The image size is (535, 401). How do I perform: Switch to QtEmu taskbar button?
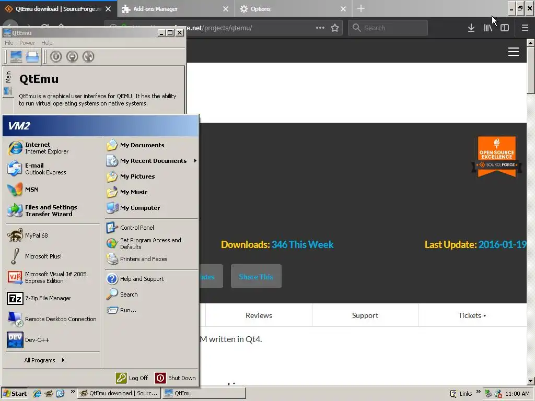pos(204,394)
